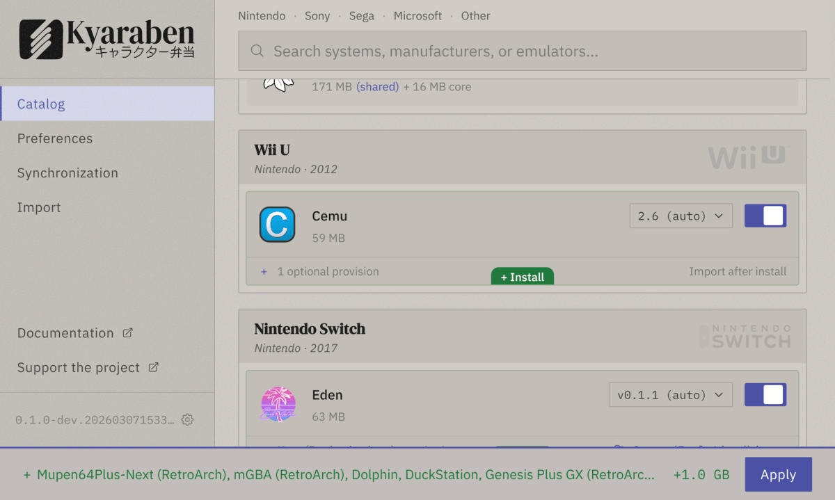Click the external-link icon beside Documentation

pos(127,332)
